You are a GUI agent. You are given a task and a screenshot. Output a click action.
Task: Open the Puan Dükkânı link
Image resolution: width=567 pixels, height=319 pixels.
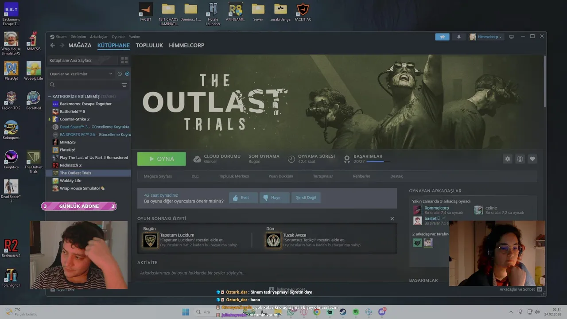pos(281,176)
